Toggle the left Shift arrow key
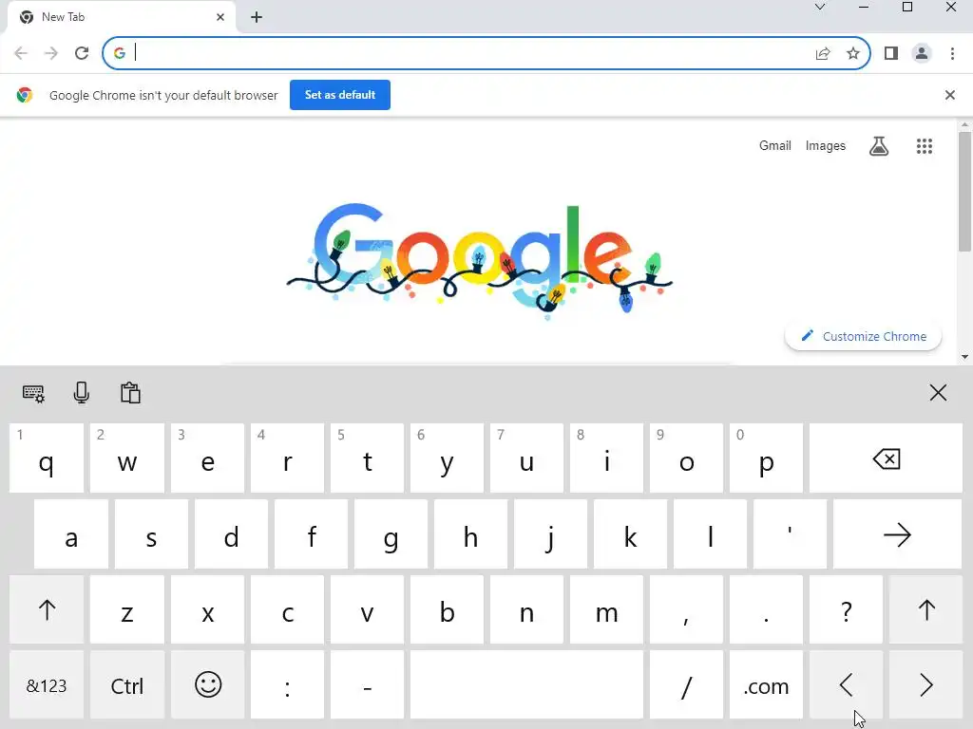Viewport: 973px width, 729px height. pos(47,610)
